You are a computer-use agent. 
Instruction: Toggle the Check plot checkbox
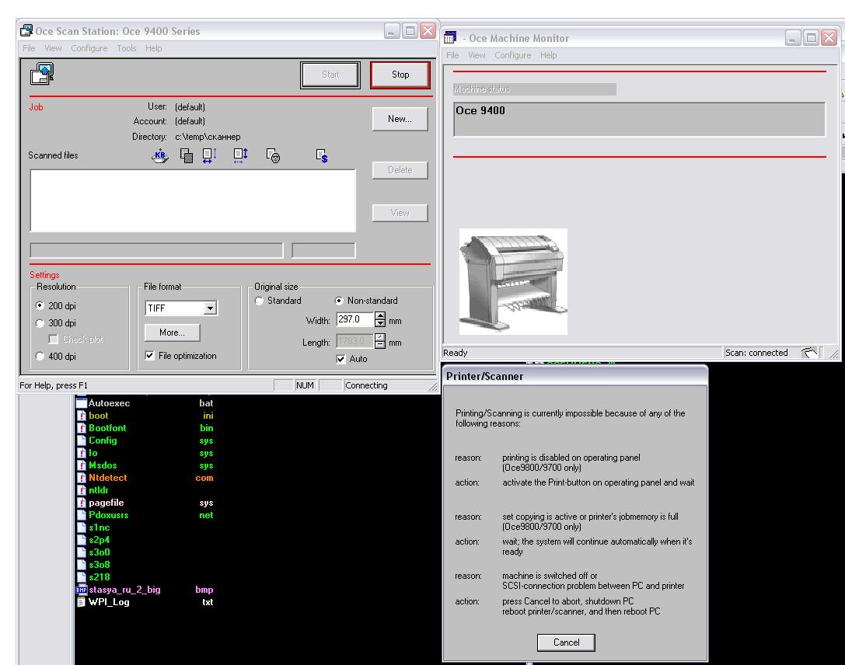click(54, 339)
